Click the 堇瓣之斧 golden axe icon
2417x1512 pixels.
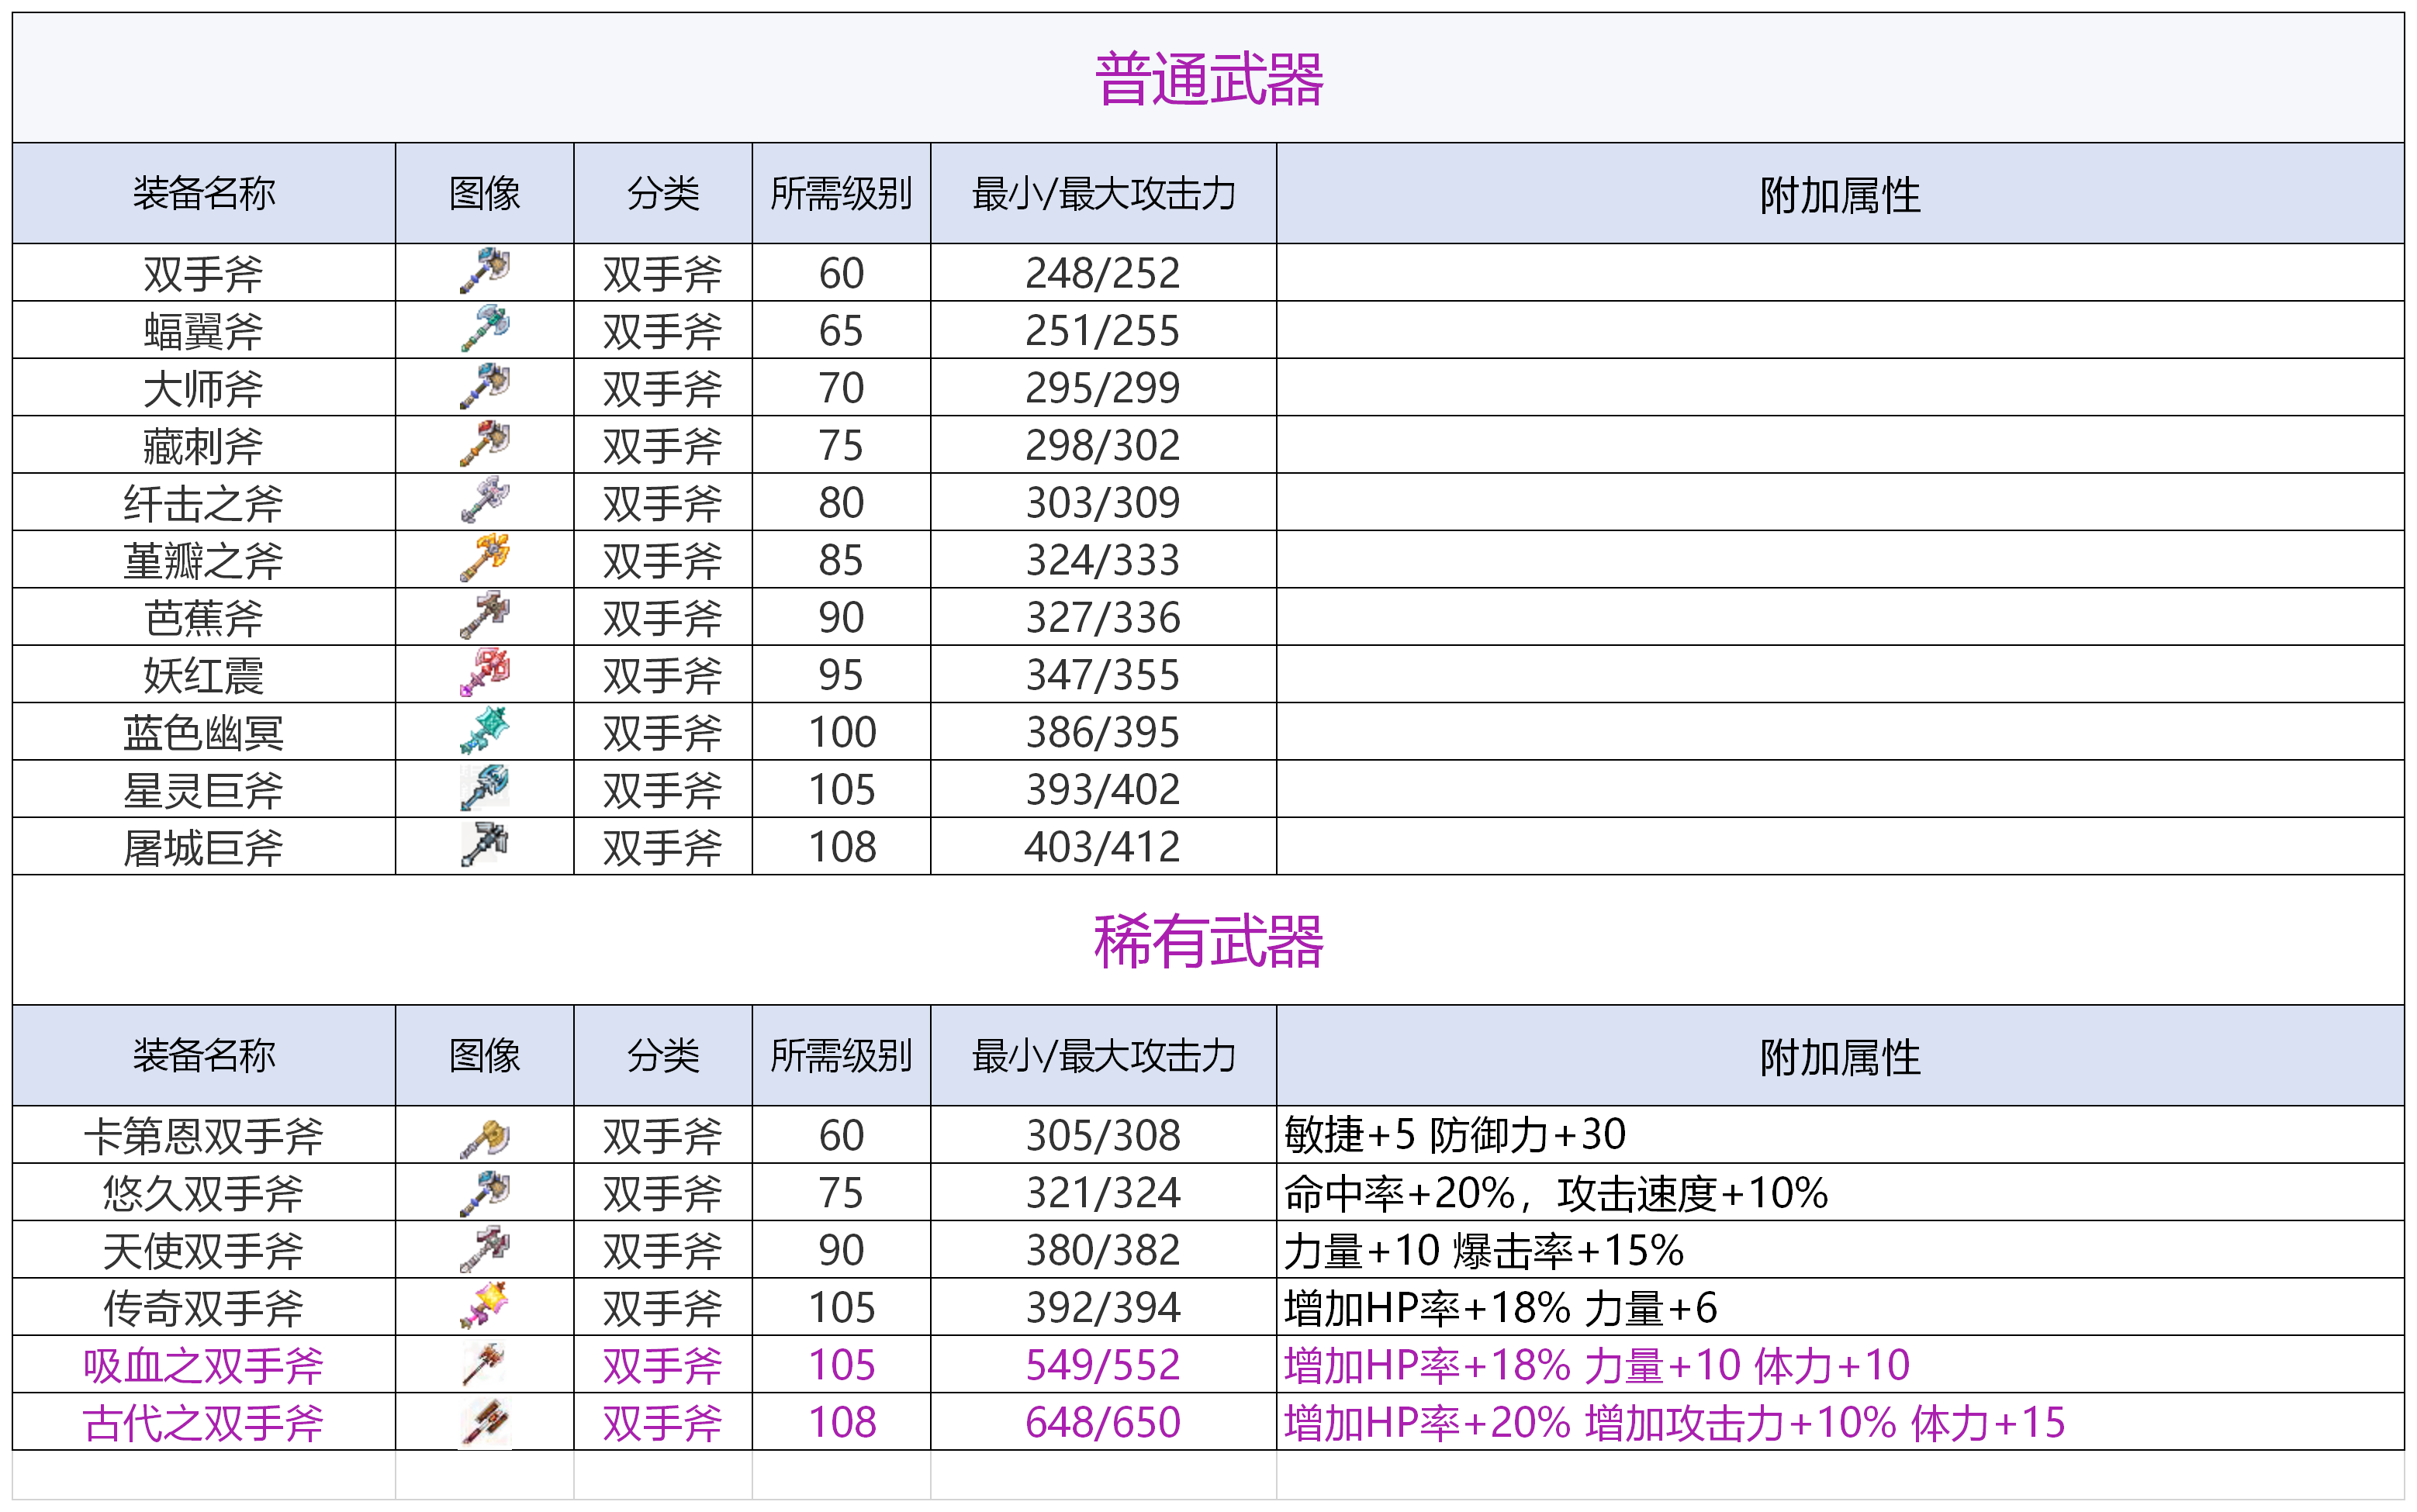pyautogui.click(x=484, y=559)
